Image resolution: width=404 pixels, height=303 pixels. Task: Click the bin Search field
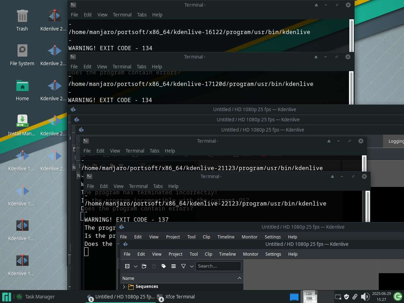218,266
